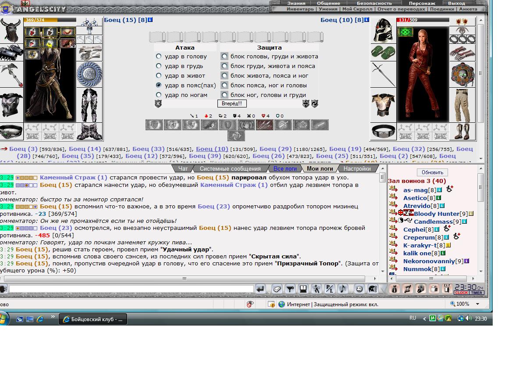Click the Вперёд!!! attack button
The width and height of the screenshot is (505, 379).
point(232,104)
